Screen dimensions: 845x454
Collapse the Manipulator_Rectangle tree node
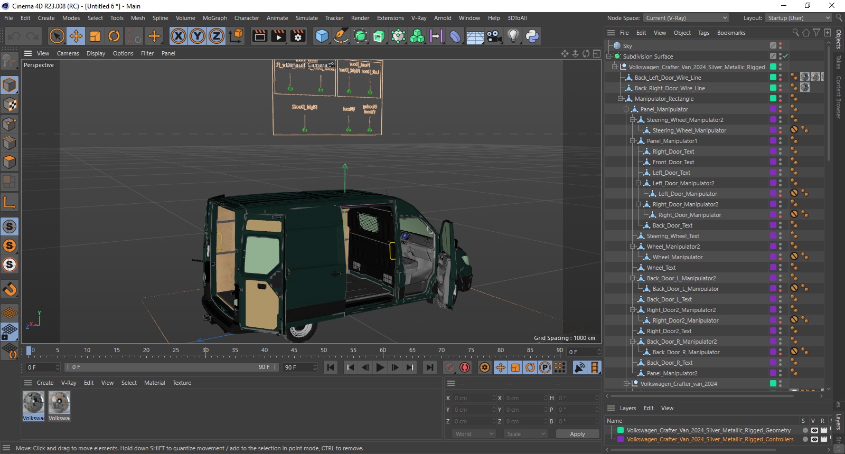pos(621,99)
